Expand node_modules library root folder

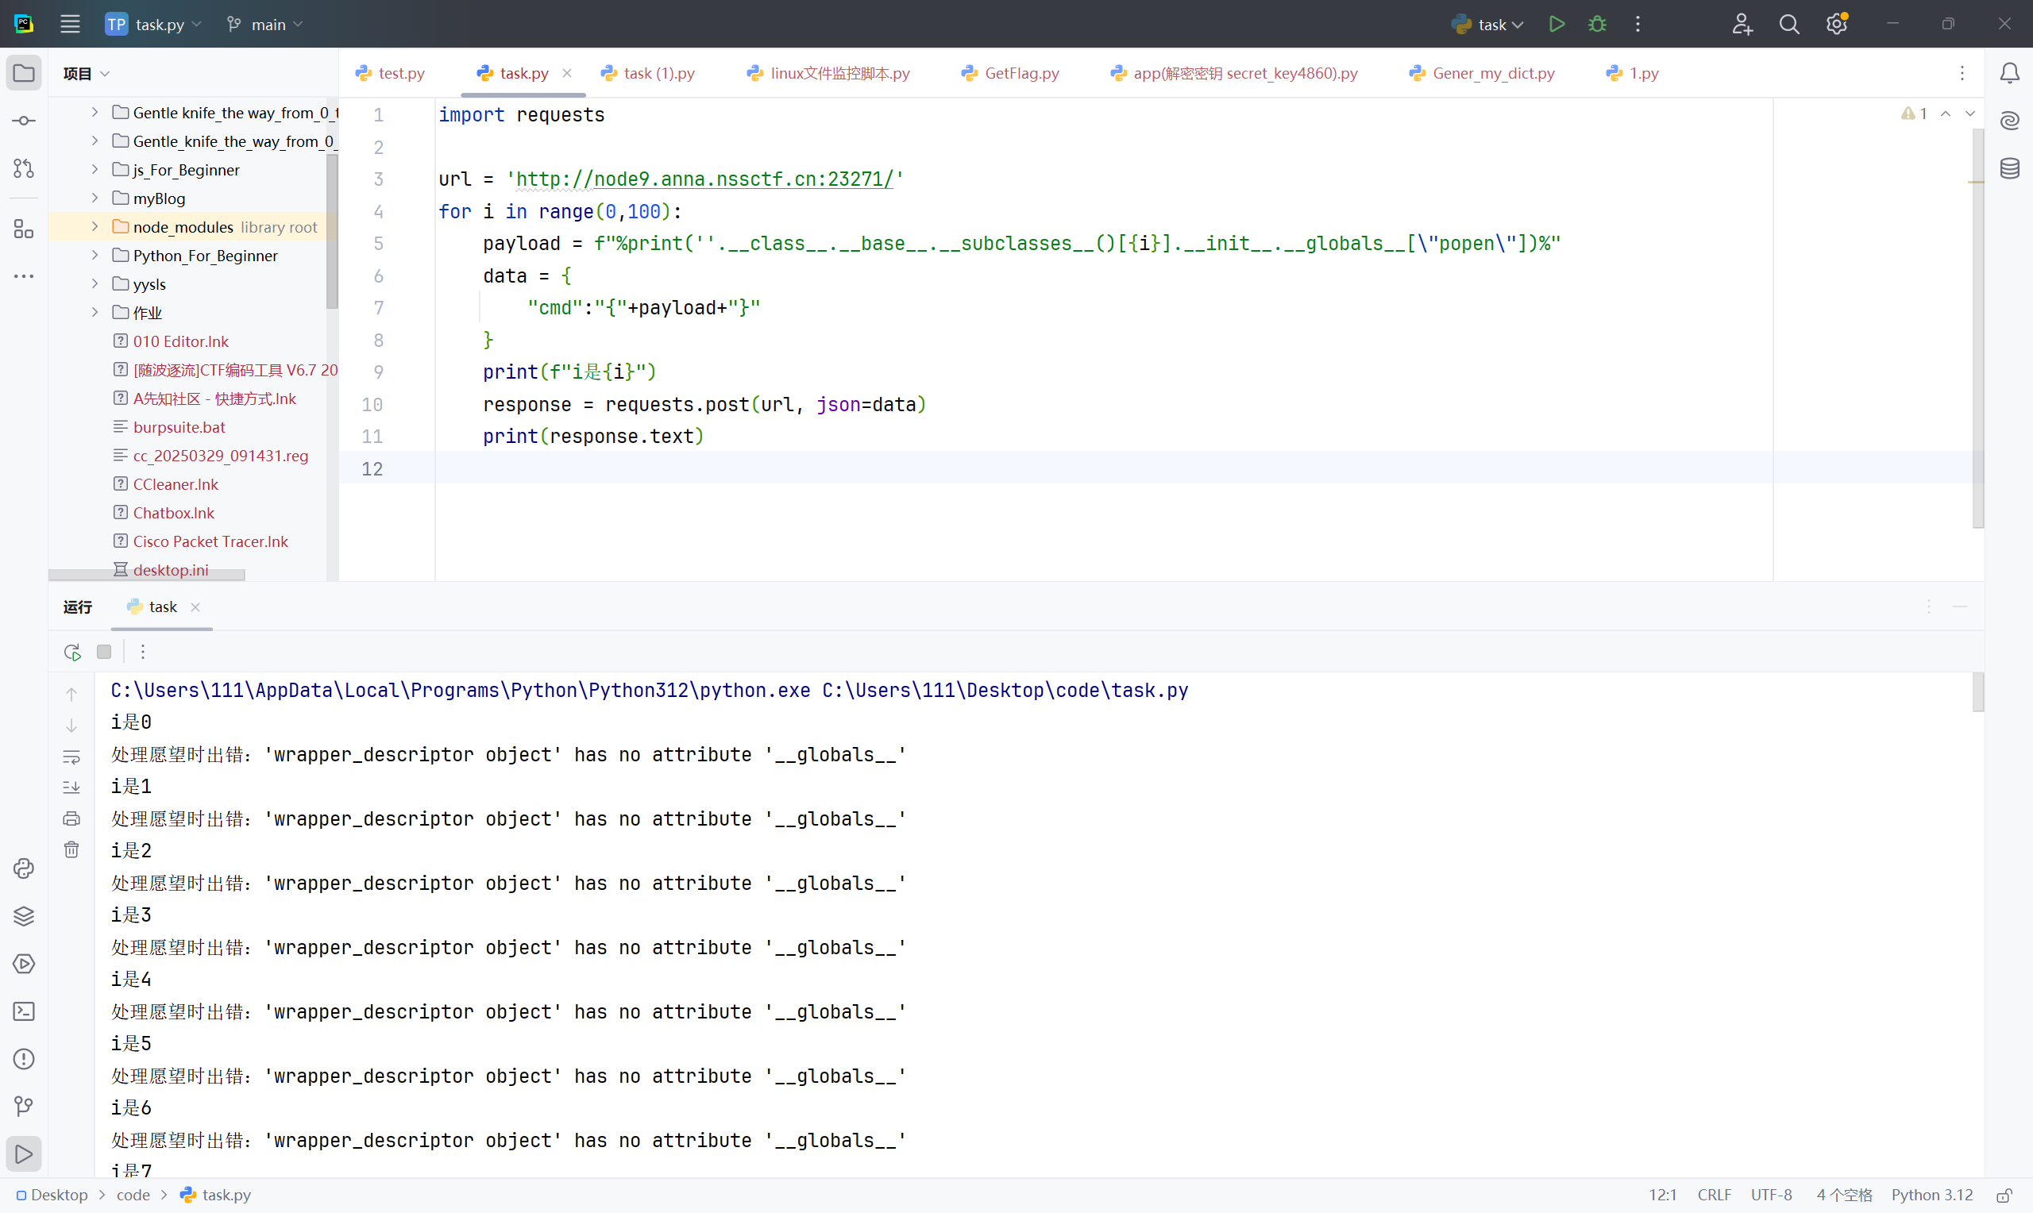(x=95, y=226)
